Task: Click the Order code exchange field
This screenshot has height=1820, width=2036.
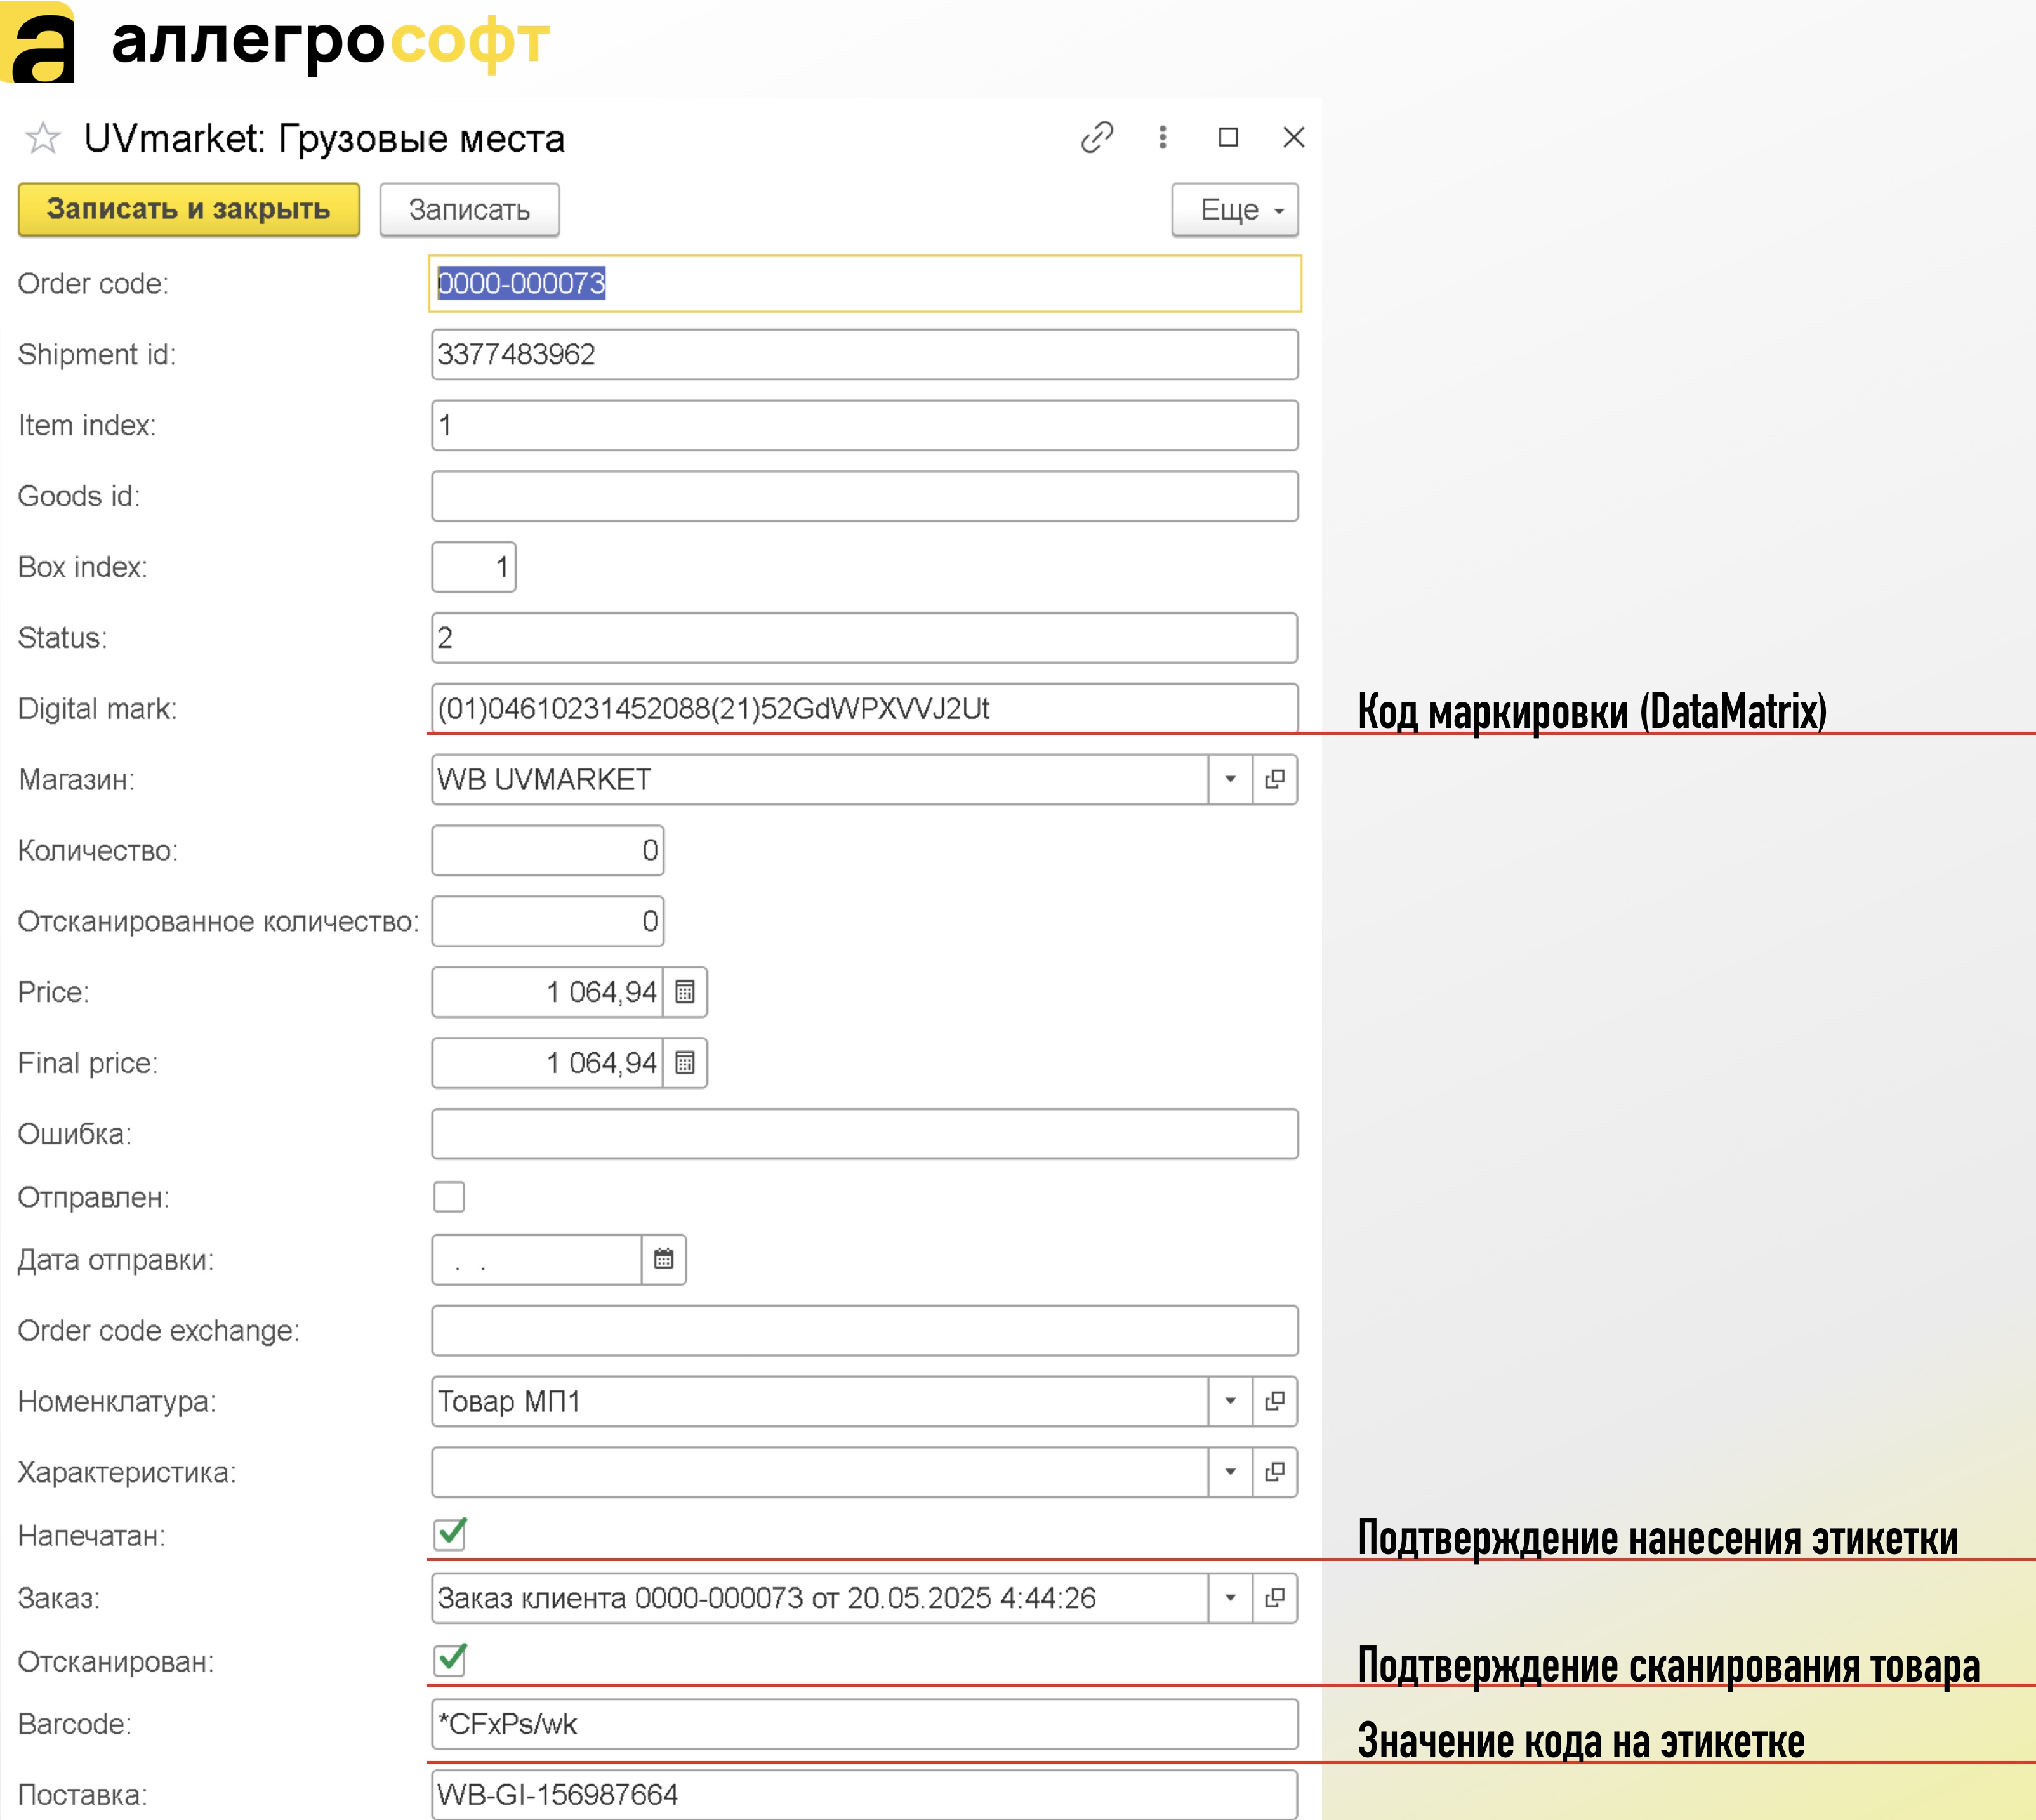Action: (x=865, y=1331)
